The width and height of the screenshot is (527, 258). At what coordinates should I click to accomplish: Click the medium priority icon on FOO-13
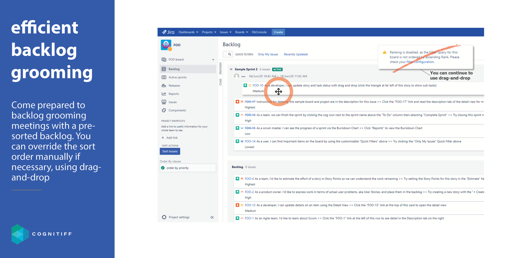(x=242, y=205)
